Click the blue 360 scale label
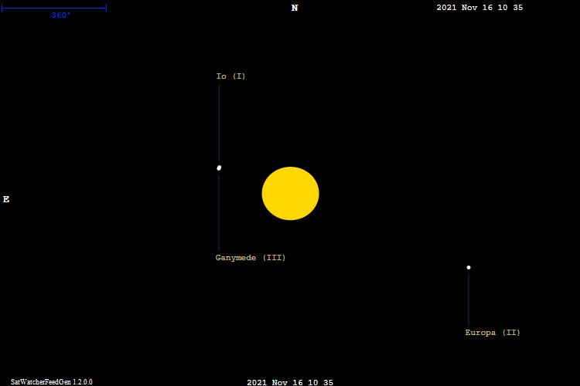The image size is (580, 386). 61,15
